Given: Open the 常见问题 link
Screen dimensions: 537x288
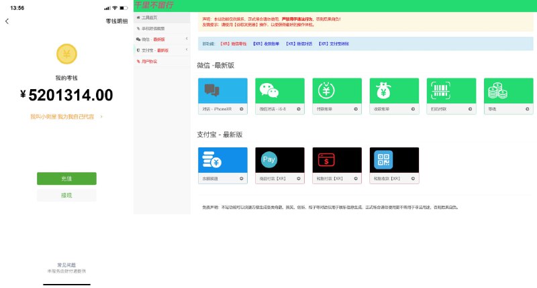Looking at the screenshot, I should pos(66,265).
